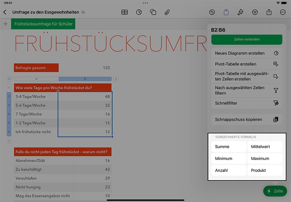Insert the Minimum formula
Image resolution: width=291 pixels, height=202 pixels.
coord(229,159)
